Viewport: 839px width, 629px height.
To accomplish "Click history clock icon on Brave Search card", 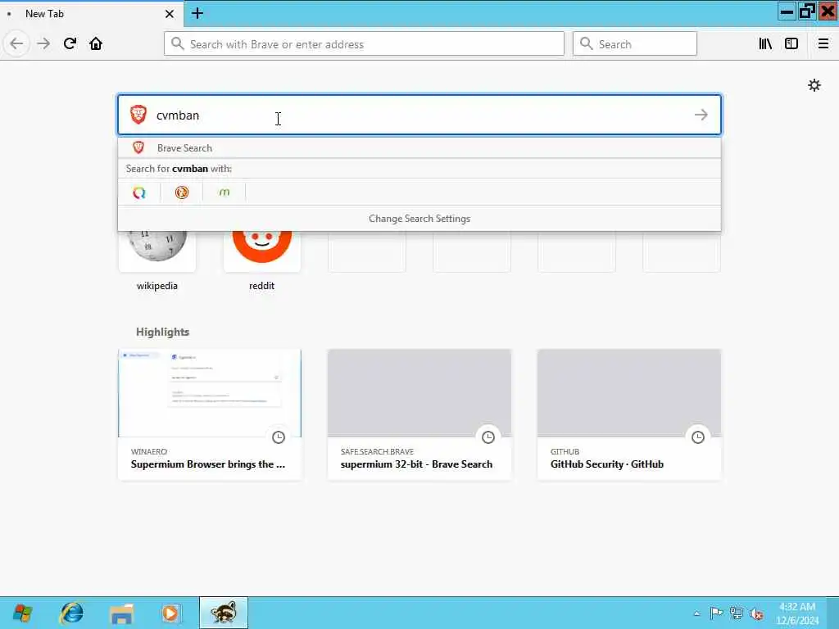I will pyautogui.click(x=488, y=437).
